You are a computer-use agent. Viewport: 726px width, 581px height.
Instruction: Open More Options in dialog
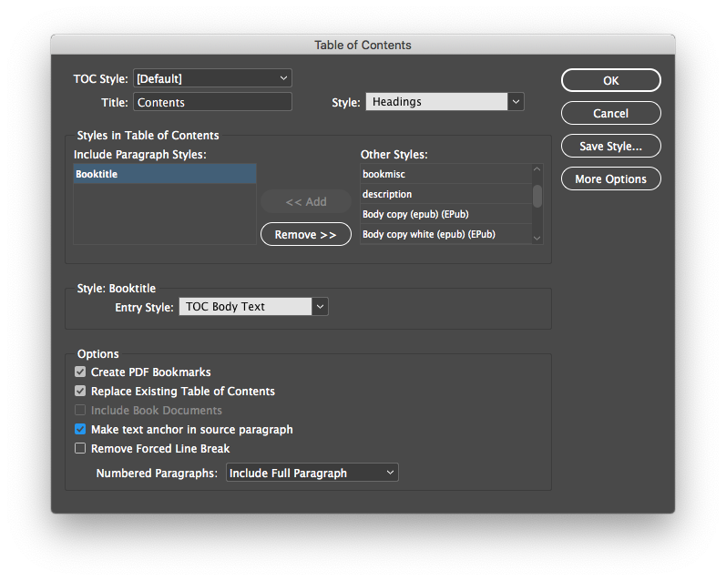pyautogui.click(x=610, y=178)
